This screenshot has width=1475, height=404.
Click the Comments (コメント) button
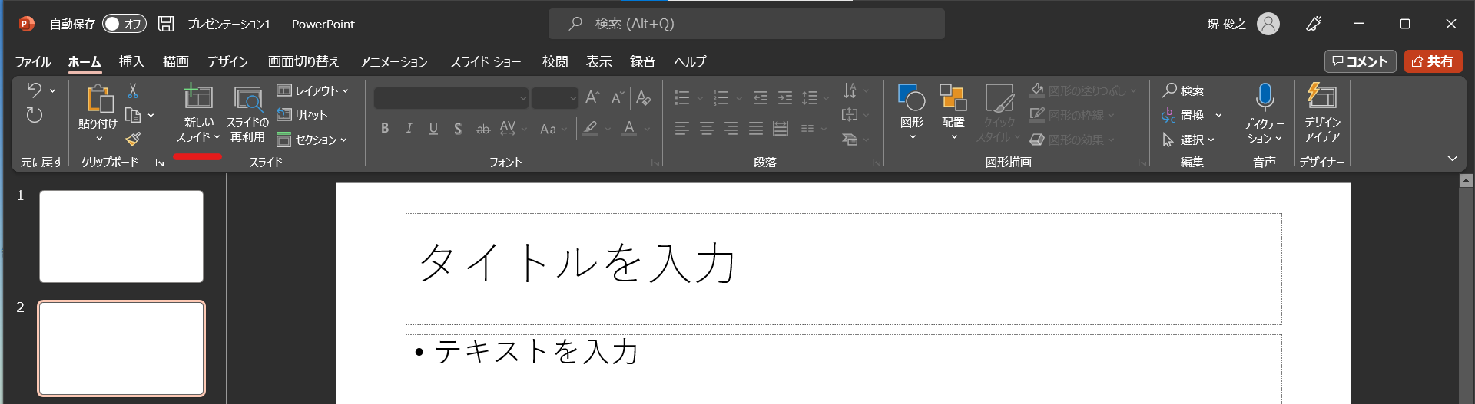(1360, 61)
